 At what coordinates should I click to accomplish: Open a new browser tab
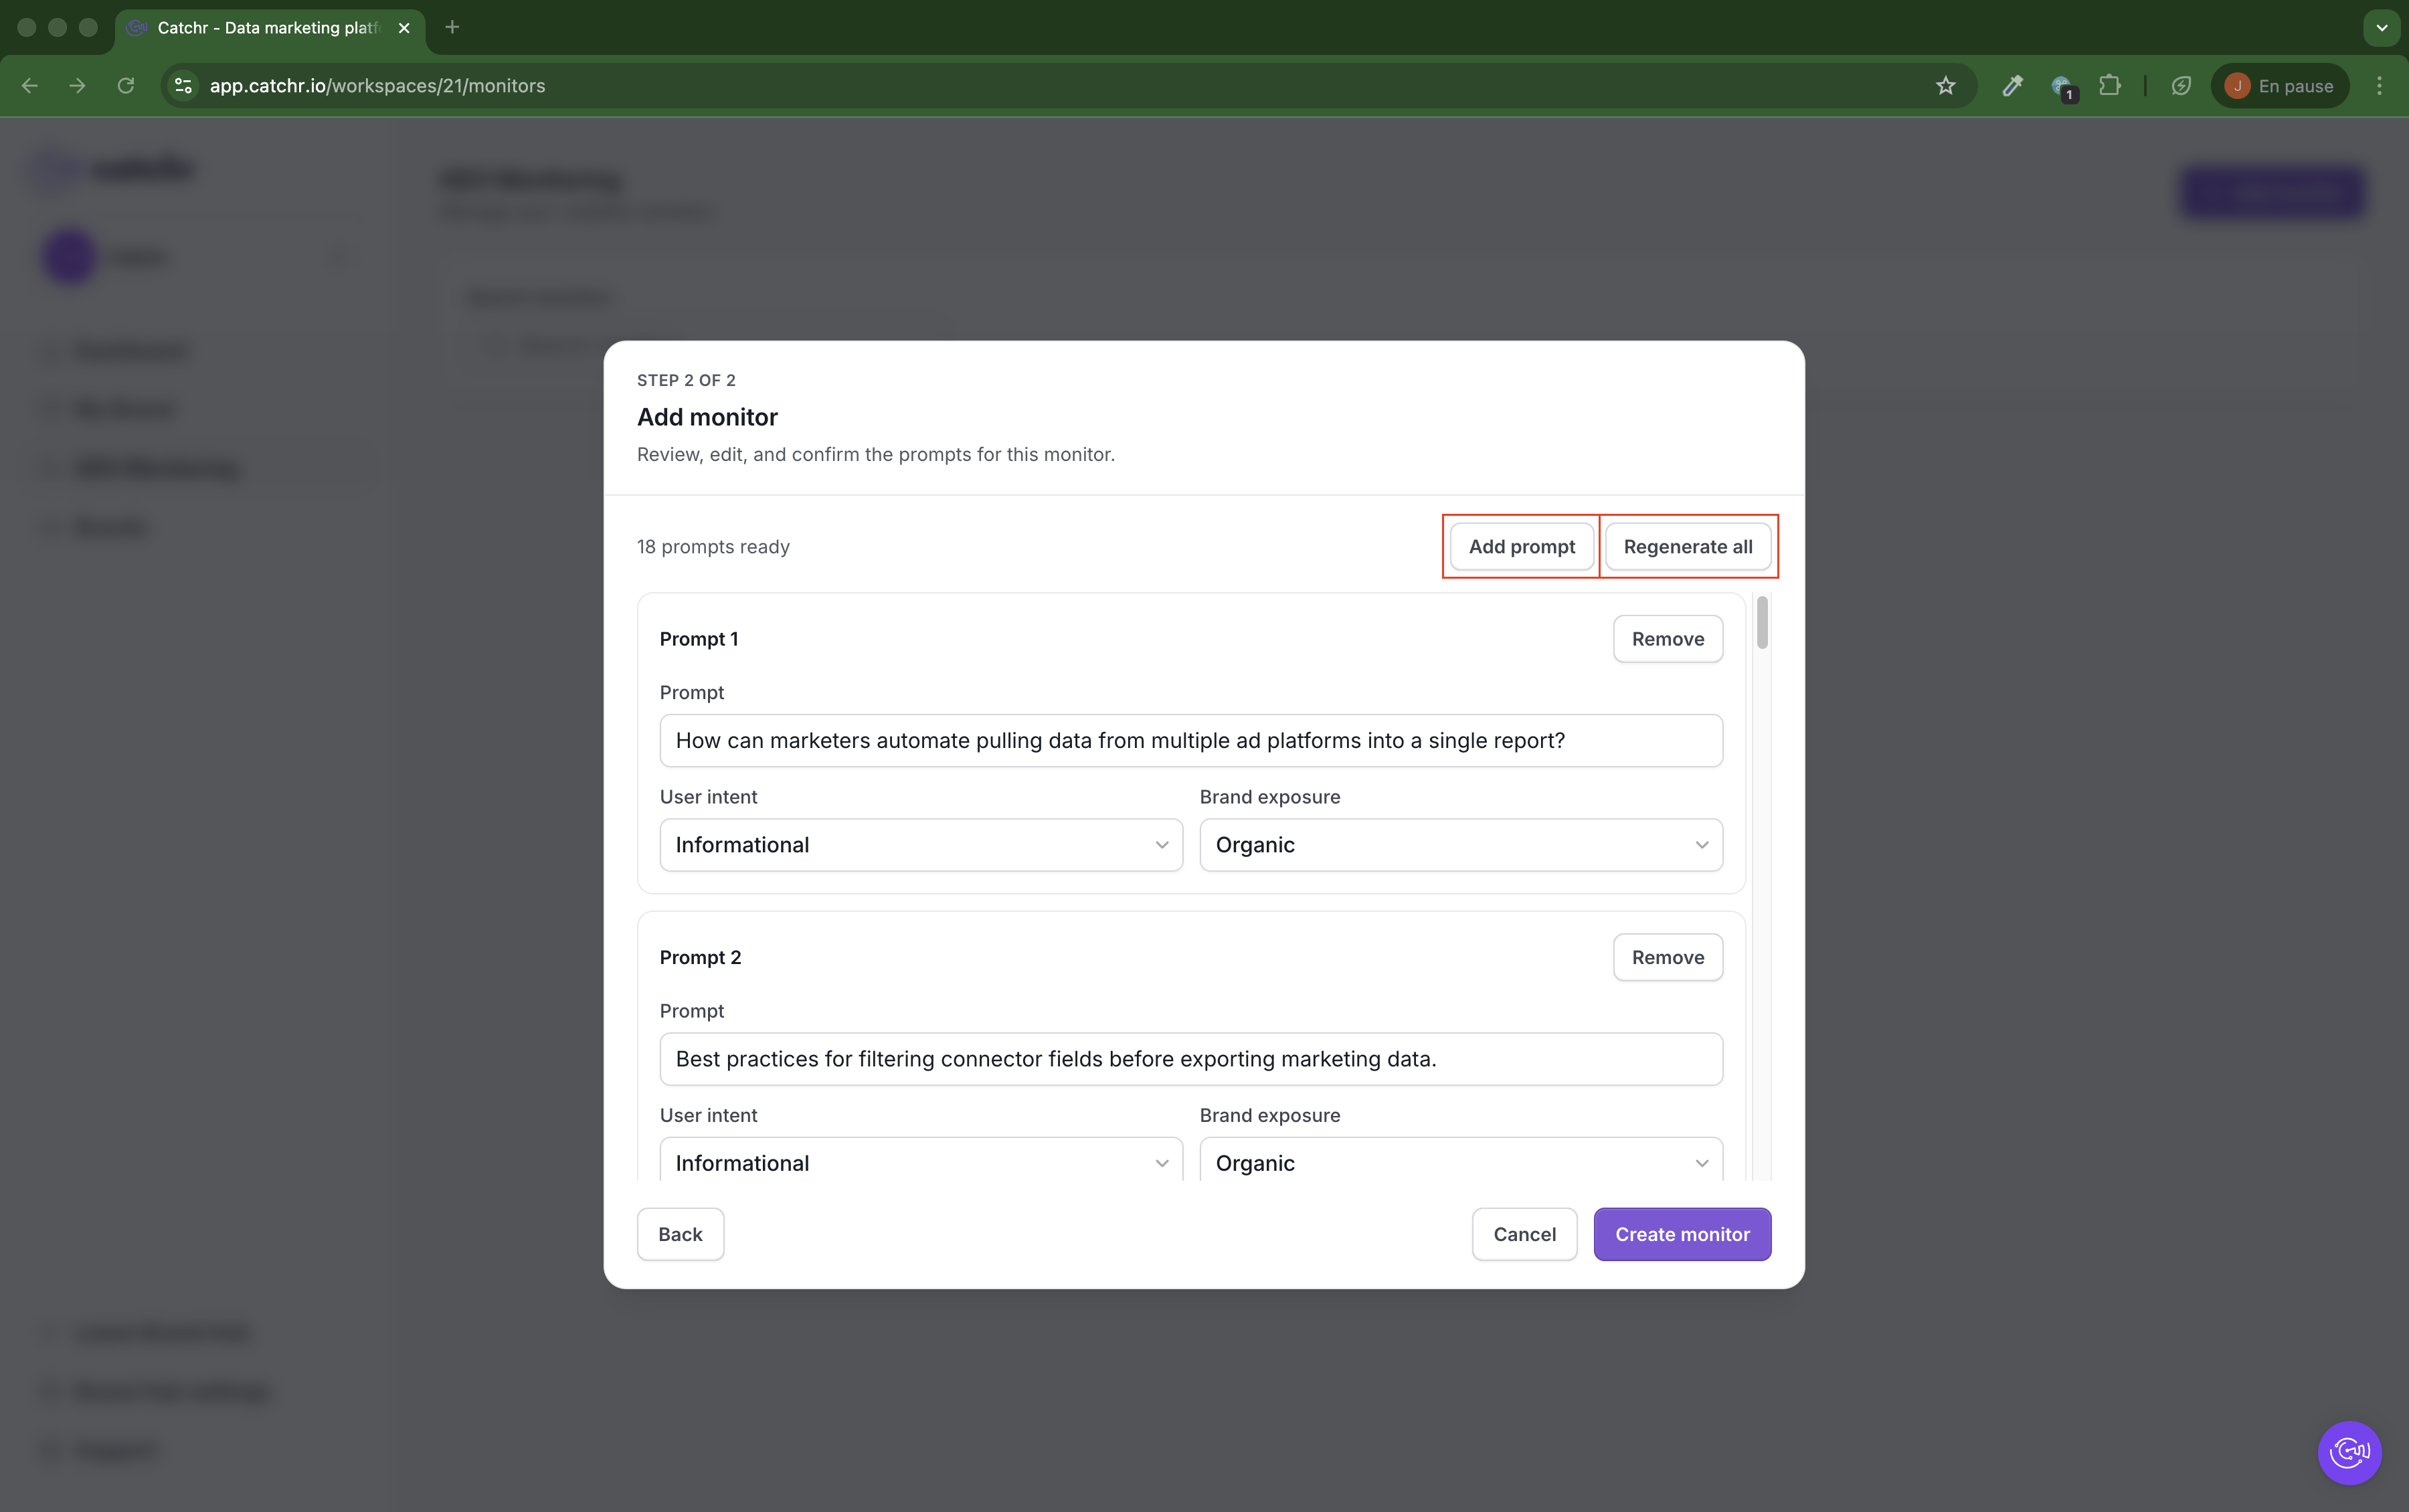452,27
